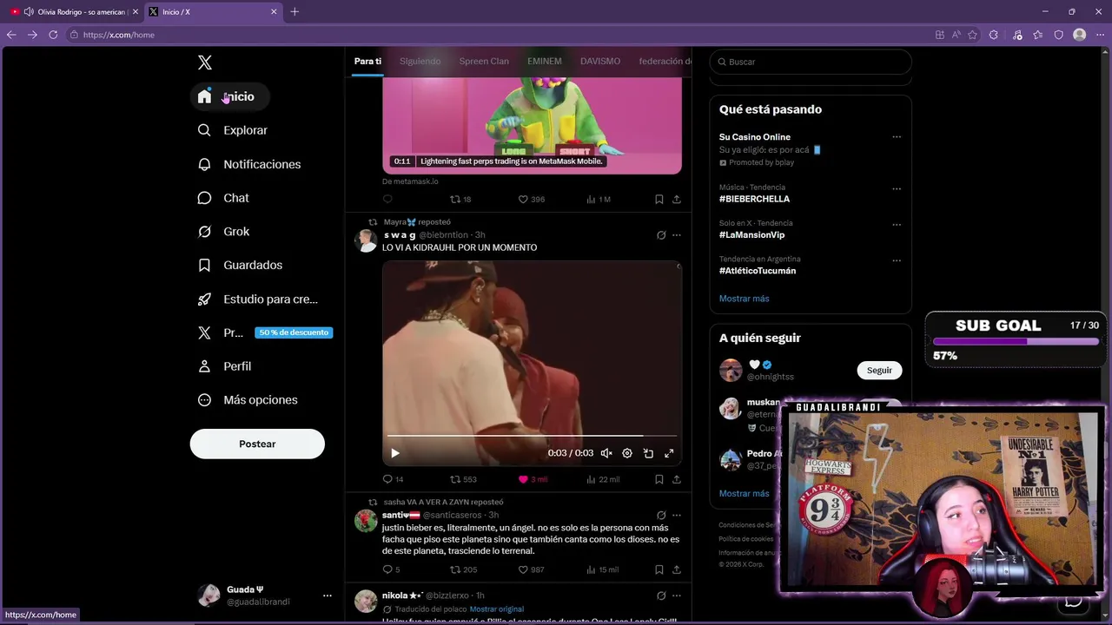Share the MetaMask ad post

677,199
